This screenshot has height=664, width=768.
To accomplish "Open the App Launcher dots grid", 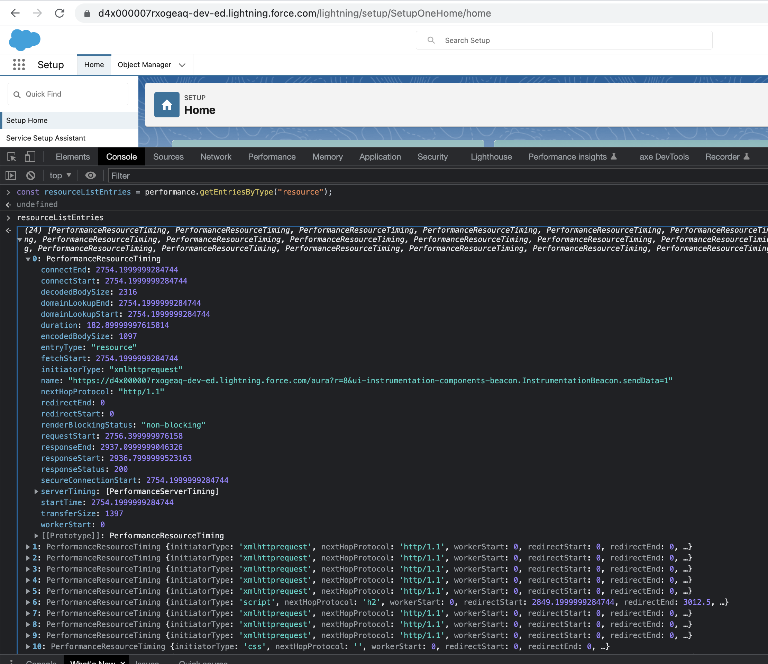I will 19,64.
